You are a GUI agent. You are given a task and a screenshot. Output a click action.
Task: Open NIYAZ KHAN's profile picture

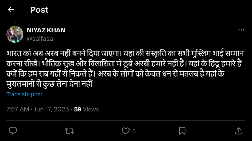tap(15, 34)
